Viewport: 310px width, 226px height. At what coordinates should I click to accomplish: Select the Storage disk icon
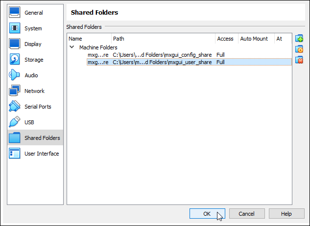point(15,60)
